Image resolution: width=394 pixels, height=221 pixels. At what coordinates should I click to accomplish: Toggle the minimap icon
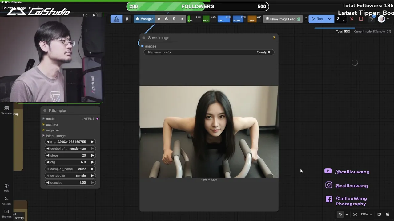tap(379, 214)
